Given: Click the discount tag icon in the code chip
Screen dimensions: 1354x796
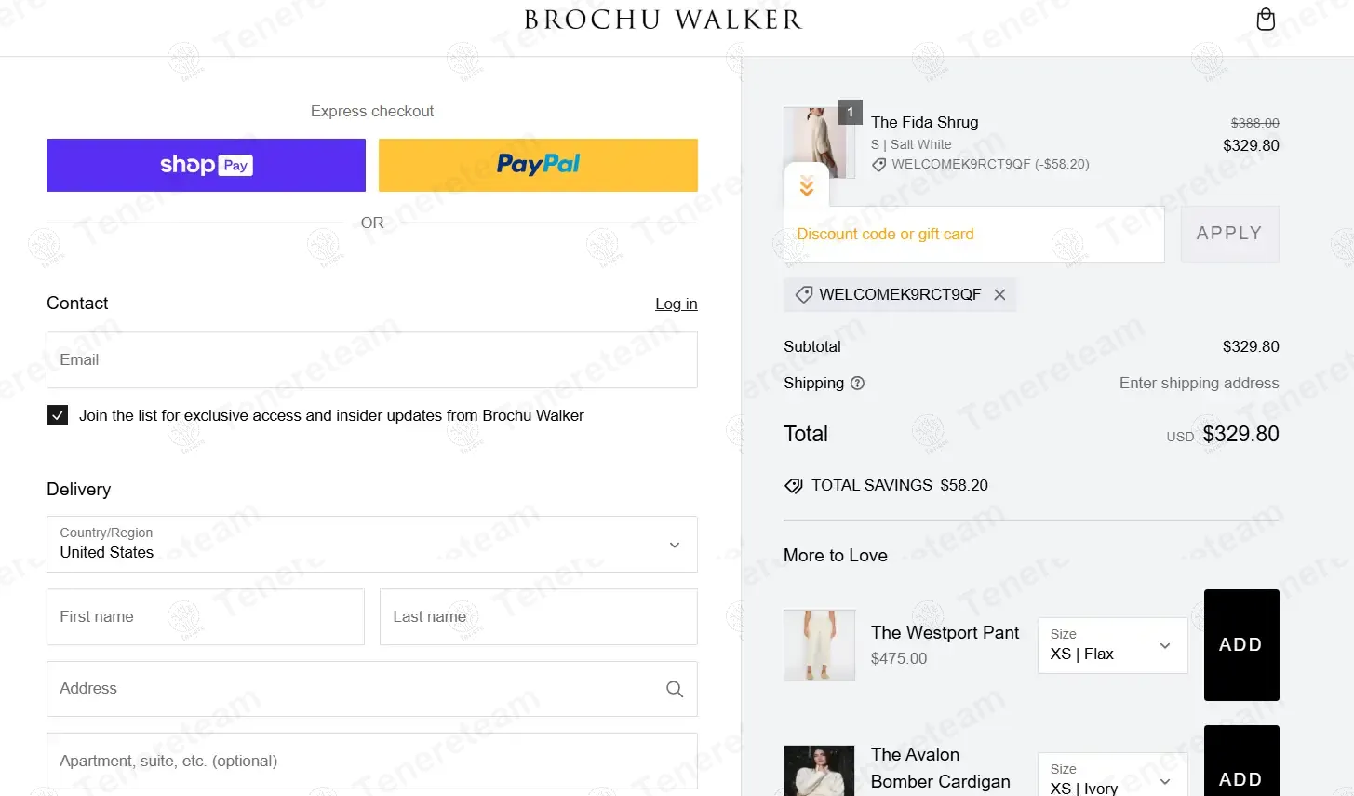Looking at the screenshot, I should pyautogui.click(x=804, y=294).
